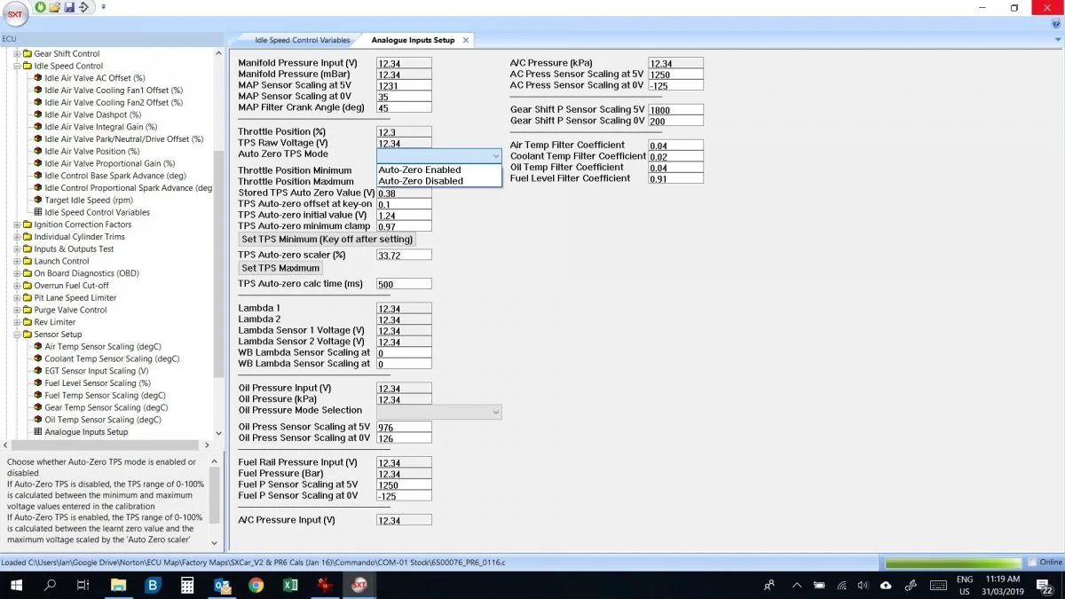Toggle the Online checkbox in status bar
Screen dimensions: 1065x599
1032,562
